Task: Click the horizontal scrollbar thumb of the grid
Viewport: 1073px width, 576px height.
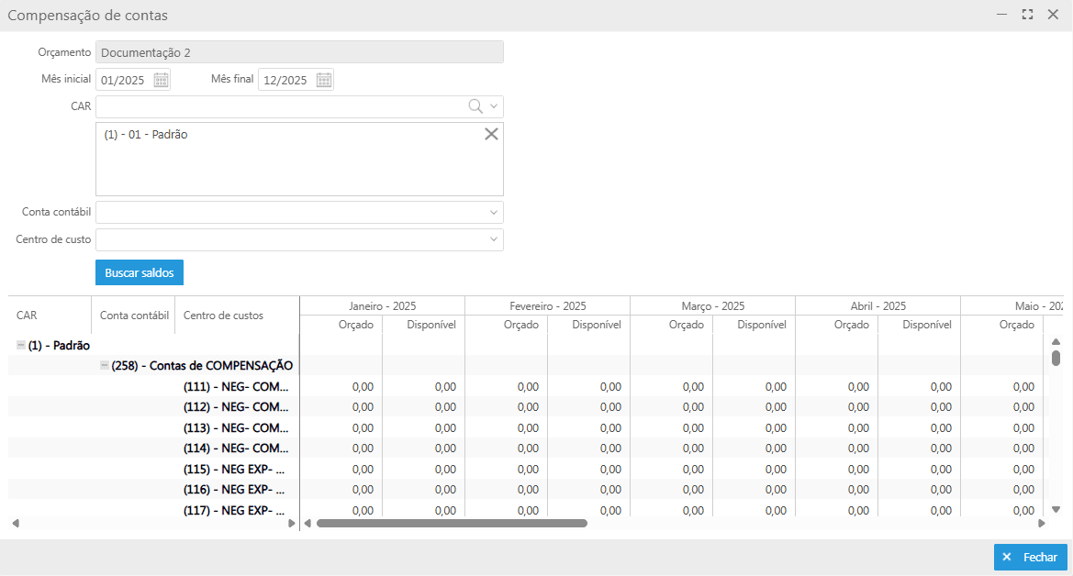Action: pyautogui.click(x=451, y=523)
